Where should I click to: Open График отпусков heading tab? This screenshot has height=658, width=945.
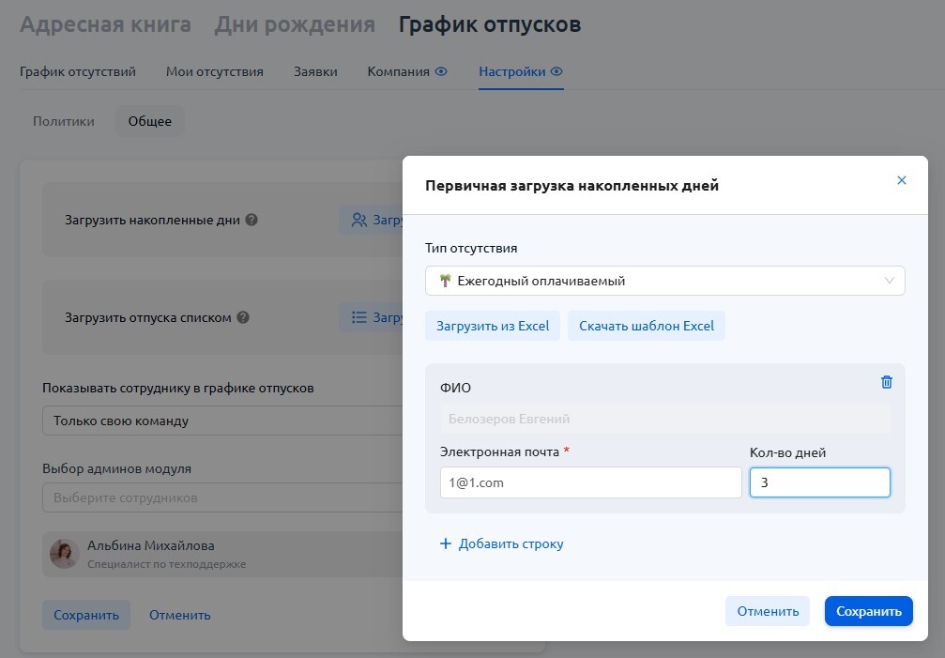[490, 24]
